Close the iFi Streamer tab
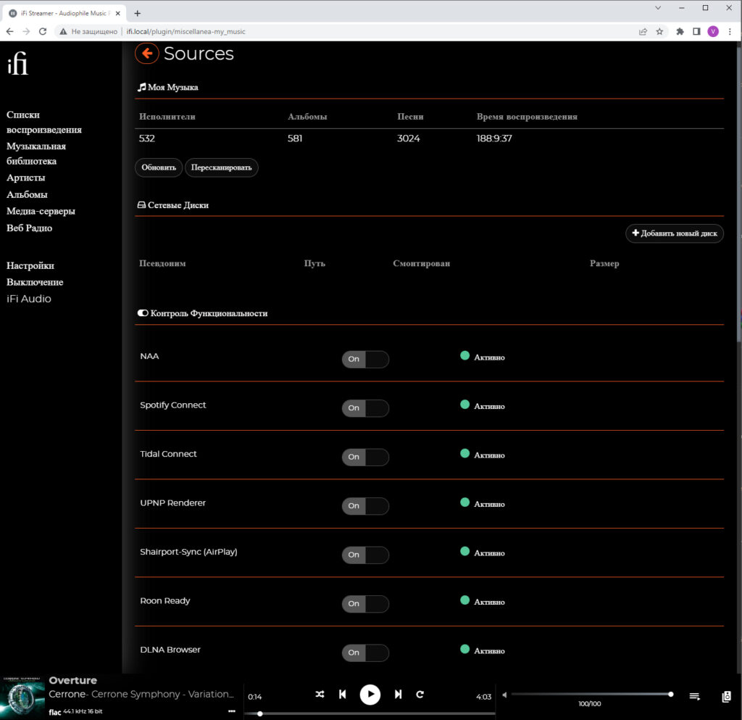Viewport: 742px width, 720px height. (x=118, y=13)
